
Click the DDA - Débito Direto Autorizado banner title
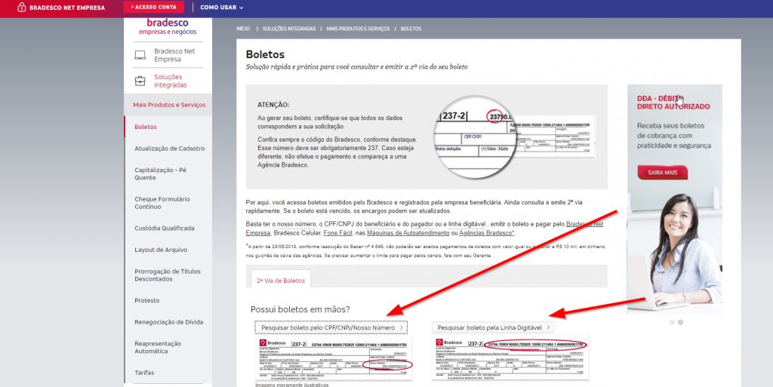click(x=673, y=103)
